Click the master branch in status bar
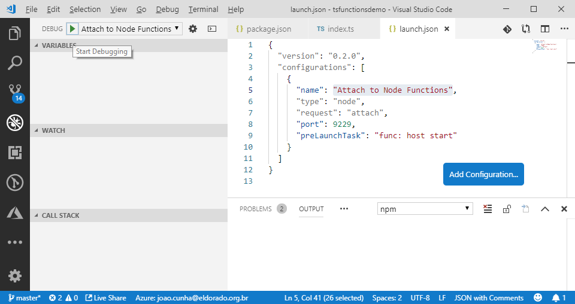The width and height of the screenshot is (575, 304). [x=25, y=297]
